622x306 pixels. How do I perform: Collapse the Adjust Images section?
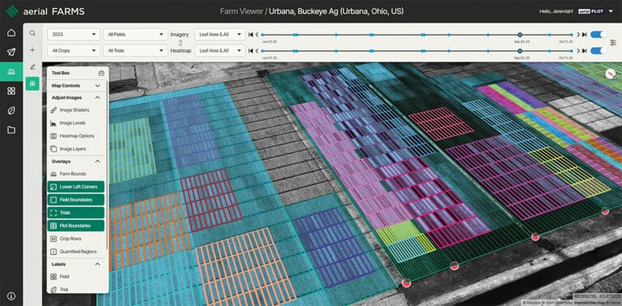click(x=97, y=97)
